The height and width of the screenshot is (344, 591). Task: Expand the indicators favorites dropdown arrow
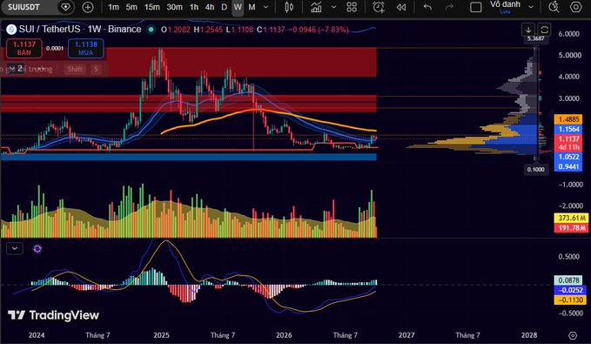pos(333,7)
